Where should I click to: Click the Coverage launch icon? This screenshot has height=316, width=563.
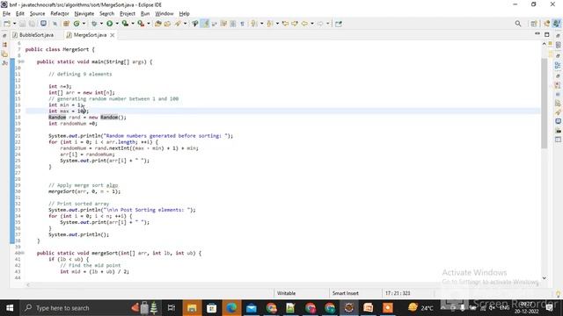click(x=125, y=24)
